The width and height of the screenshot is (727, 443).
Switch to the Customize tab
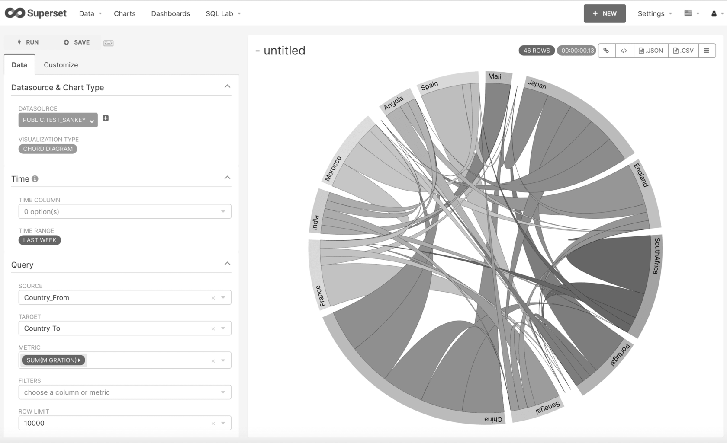tap(61, 65)
